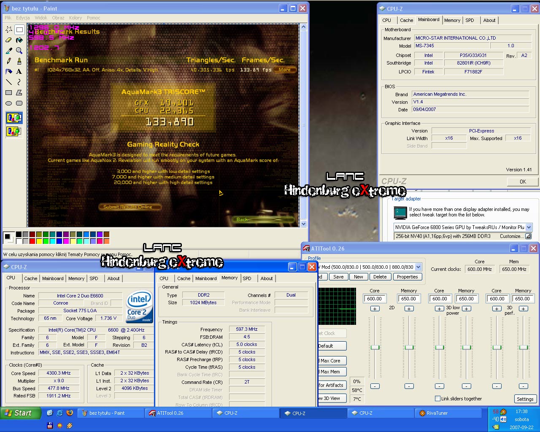Image resolution: width=540 pixels, height=432 pixels.
Task: Select the Fill With Color bucket tool
Action: tap(19, 40)
